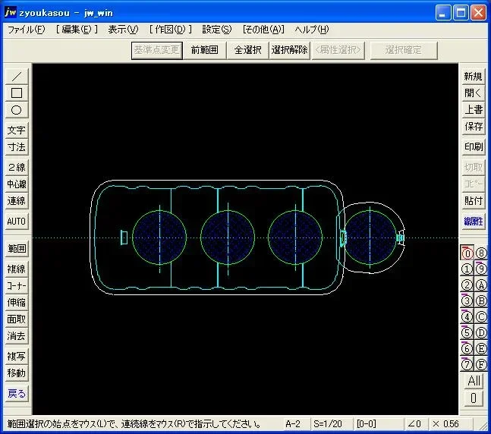Select the rectangle drawing tool
The height and width of the screenshot is (434, 491).
[17, 93]
